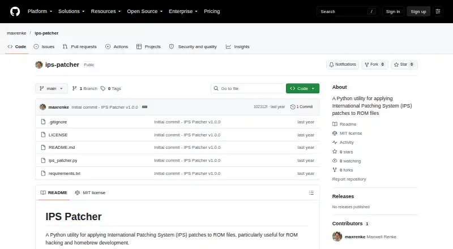453x249 pixels.
Task: Open the Resources dropdown menu
Action: tap(106, 11)
